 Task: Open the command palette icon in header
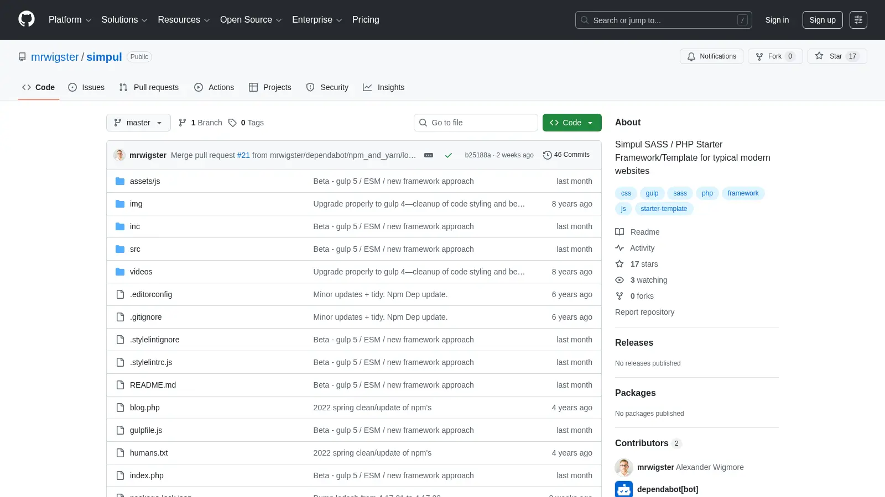point(858,20)
